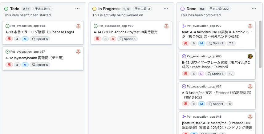Open [feature]#37 A-3 pull request title
The width and height of the screenshot is (264, 134).
point(217,125)
